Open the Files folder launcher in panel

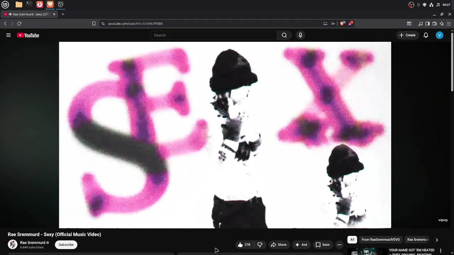pyautogui.click(x=19, y=5)
